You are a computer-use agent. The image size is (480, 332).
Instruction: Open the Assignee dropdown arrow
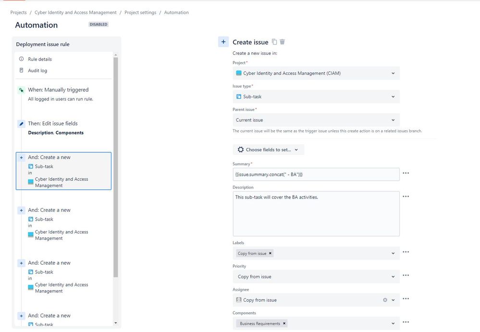coord(393,300)
